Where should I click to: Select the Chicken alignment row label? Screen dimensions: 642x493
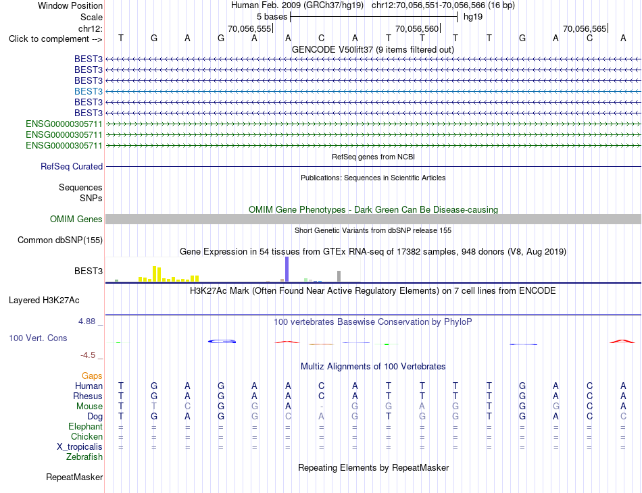click(87, 437)
